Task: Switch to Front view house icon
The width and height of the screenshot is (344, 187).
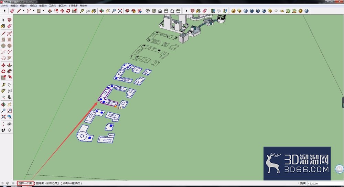Action: (160, 11)
